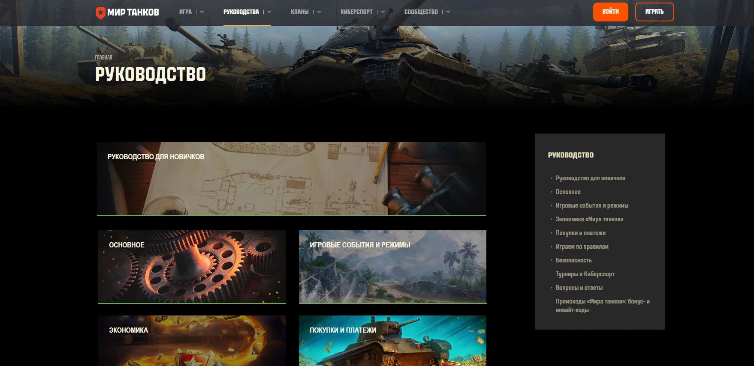Expand arrow beside sidebar Руководство для новичков
The height and width of the screenshot is (366, 754).
[x=551, y=178]
